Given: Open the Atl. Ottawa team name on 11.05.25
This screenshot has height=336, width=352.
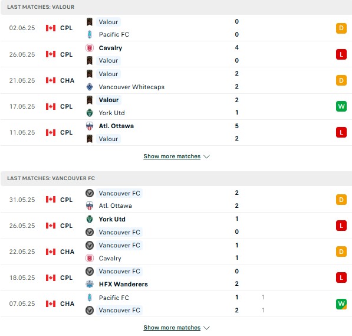Looking at the screenshot, I should [x=116, y=126].
